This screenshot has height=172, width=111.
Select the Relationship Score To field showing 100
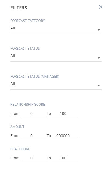(65, 113)
